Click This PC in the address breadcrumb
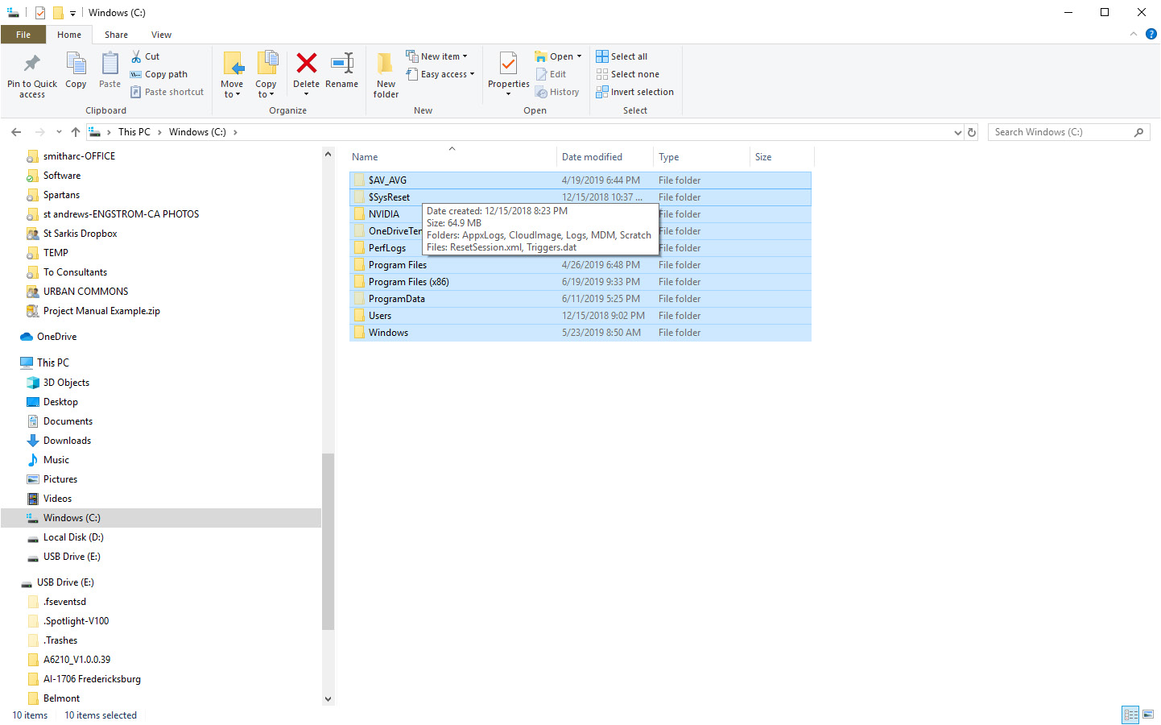 click(x=134, y=132)
